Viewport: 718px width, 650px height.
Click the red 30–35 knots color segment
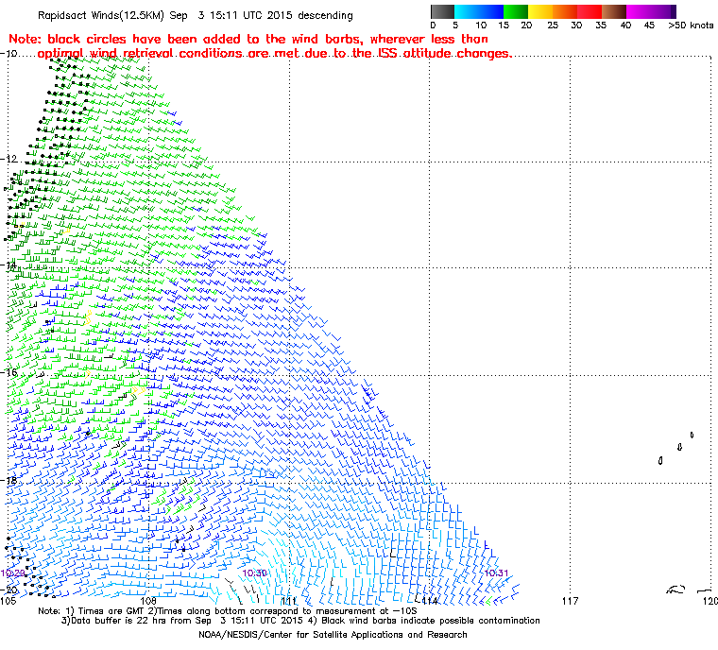(x=590, y=11)
